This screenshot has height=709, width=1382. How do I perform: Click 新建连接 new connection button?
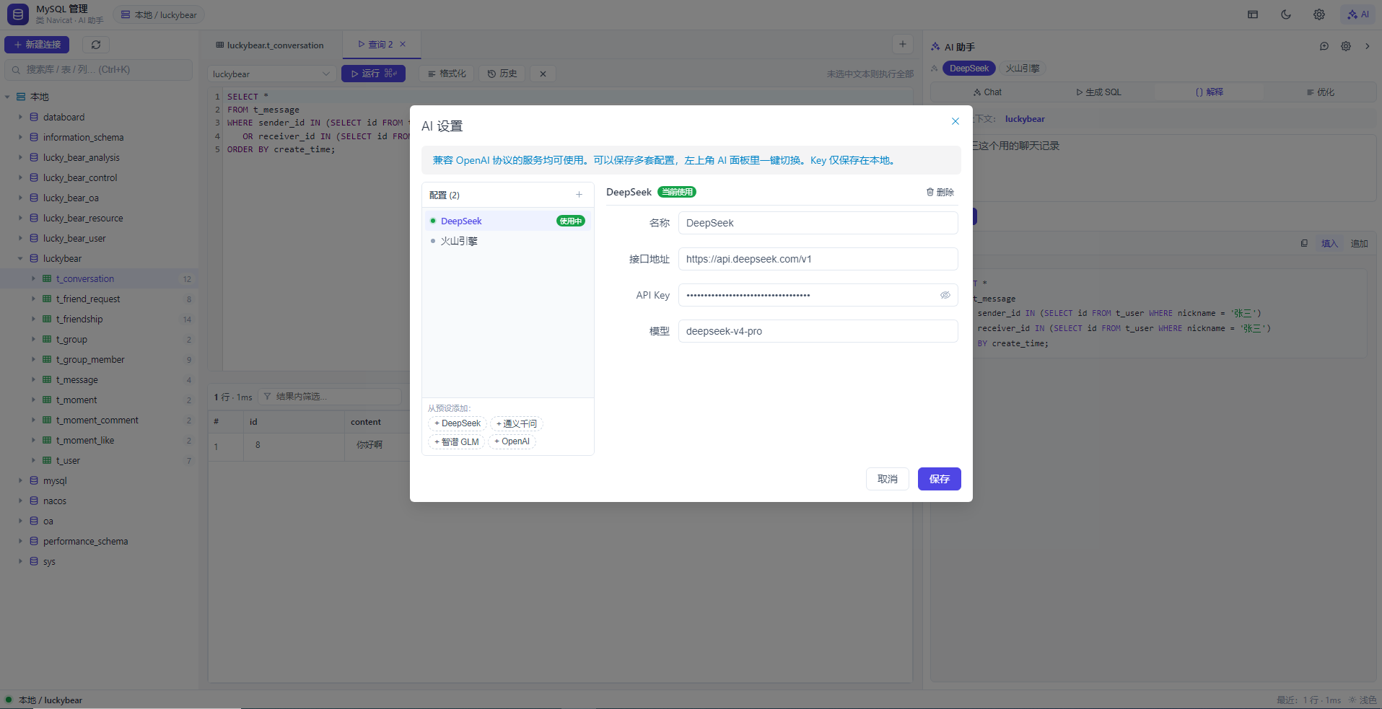point(37,45)
